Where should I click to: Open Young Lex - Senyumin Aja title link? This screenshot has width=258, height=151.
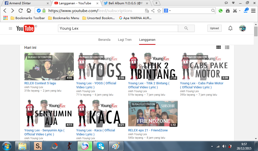(44, 132)
